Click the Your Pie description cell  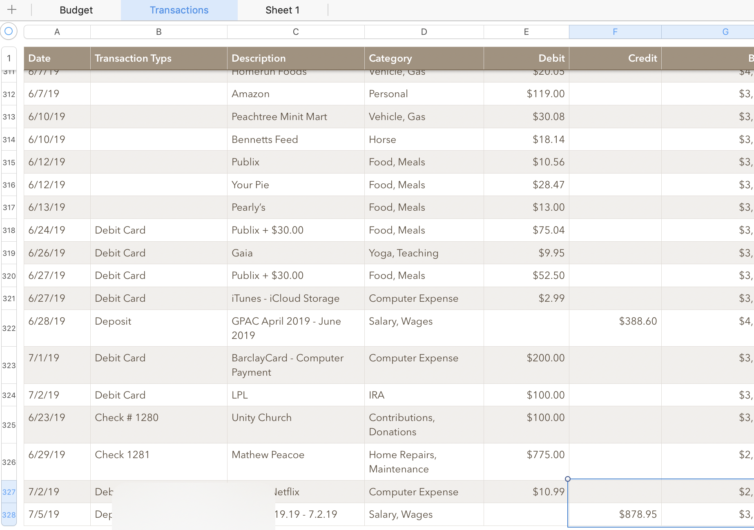(296, 185)
